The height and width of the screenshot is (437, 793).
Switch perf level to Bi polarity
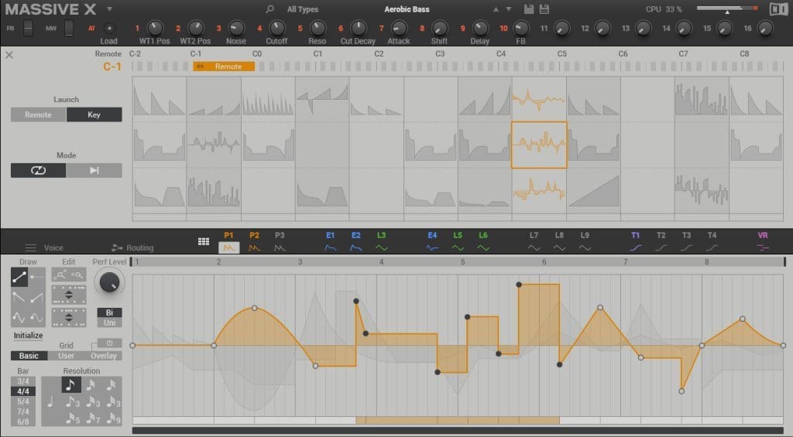tap(109, 312)
